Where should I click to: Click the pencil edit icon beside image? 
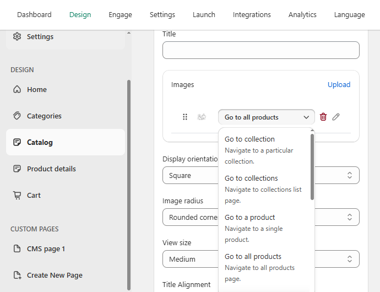(336, 117)
